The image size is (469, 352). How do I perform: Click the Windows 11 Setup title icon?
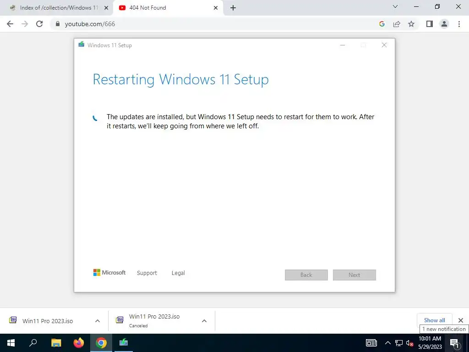[x=82, y=44]
